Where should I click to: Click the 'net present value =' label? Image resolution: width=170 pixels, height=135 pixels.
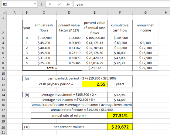69,127
